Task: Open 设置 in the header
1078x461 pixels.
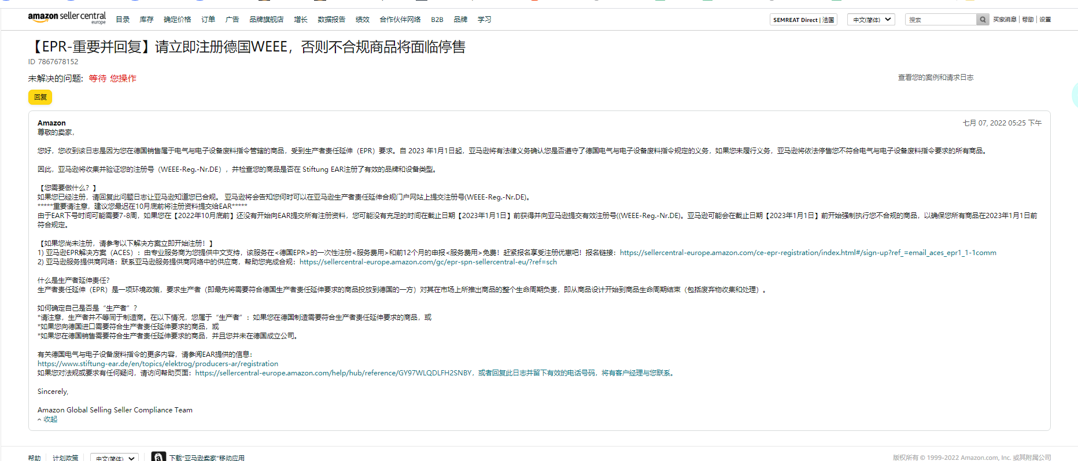Action: coord(1045,20)
